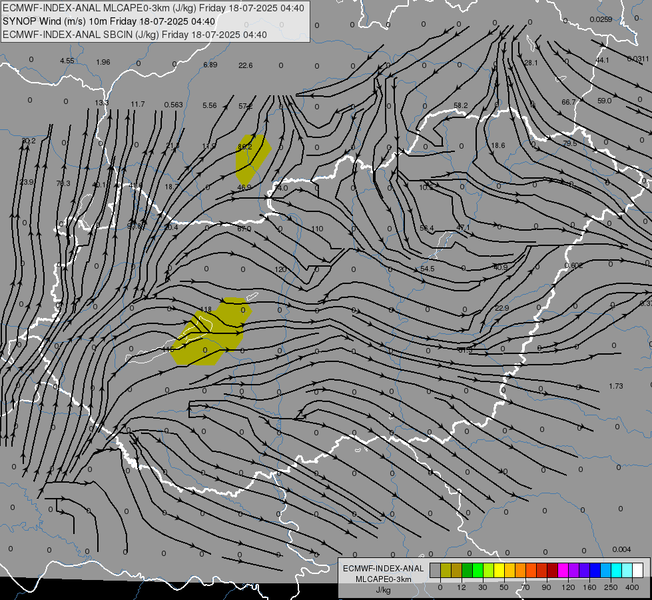Click the map value 59.0
Viewport: 652px width, 600px height.
pos(605,101)
